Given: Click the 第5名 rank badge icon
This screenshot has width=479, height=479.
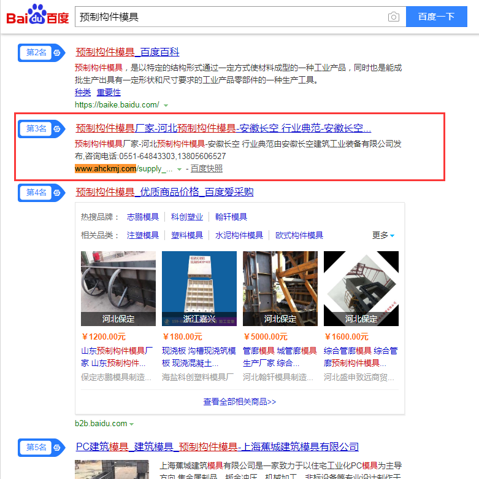Looking at the screenshot, I should tap(42, 448).
